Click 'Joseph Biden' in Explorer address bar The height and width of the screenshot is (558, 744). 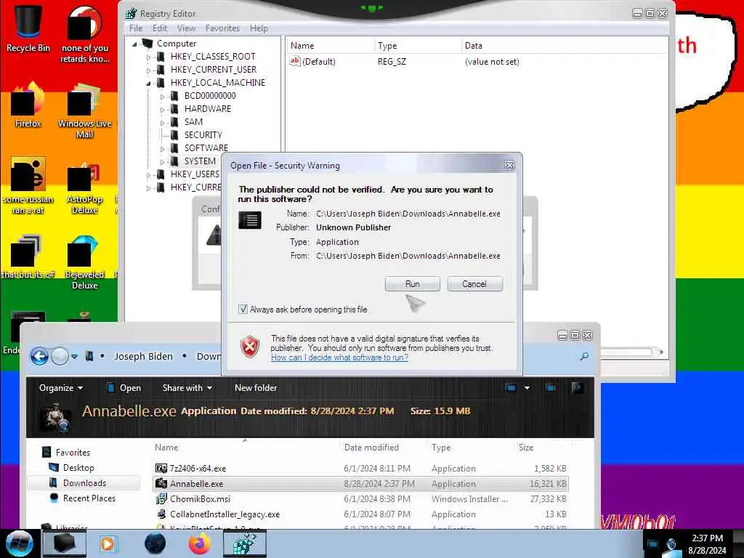[x=143, y=356]
